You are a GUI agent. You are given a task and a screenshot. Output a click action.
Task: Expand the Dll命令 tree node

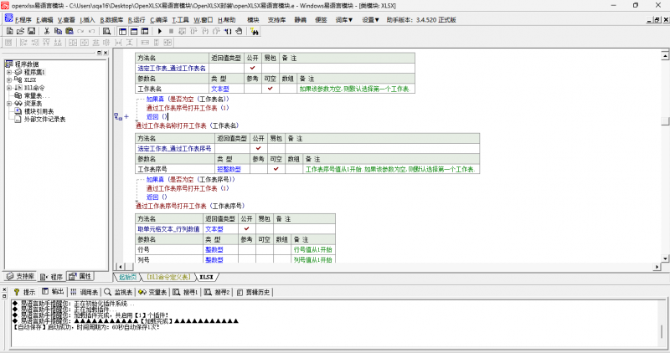click(8, 88)
